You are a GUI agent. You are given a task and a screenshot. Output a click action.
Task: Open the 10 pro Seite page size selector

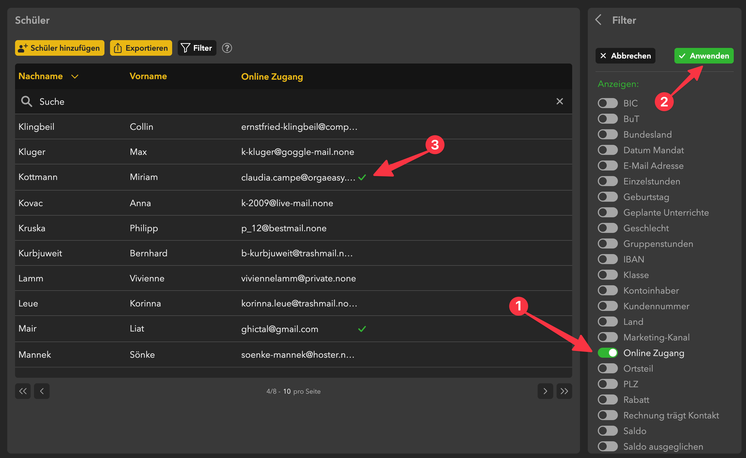click(287, 391)
